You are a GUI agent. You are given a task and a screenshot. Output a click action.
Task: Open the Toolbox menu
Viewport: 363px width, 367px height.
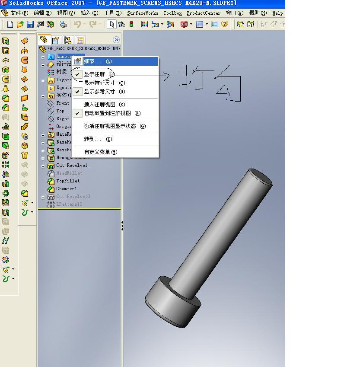point(172,13)
